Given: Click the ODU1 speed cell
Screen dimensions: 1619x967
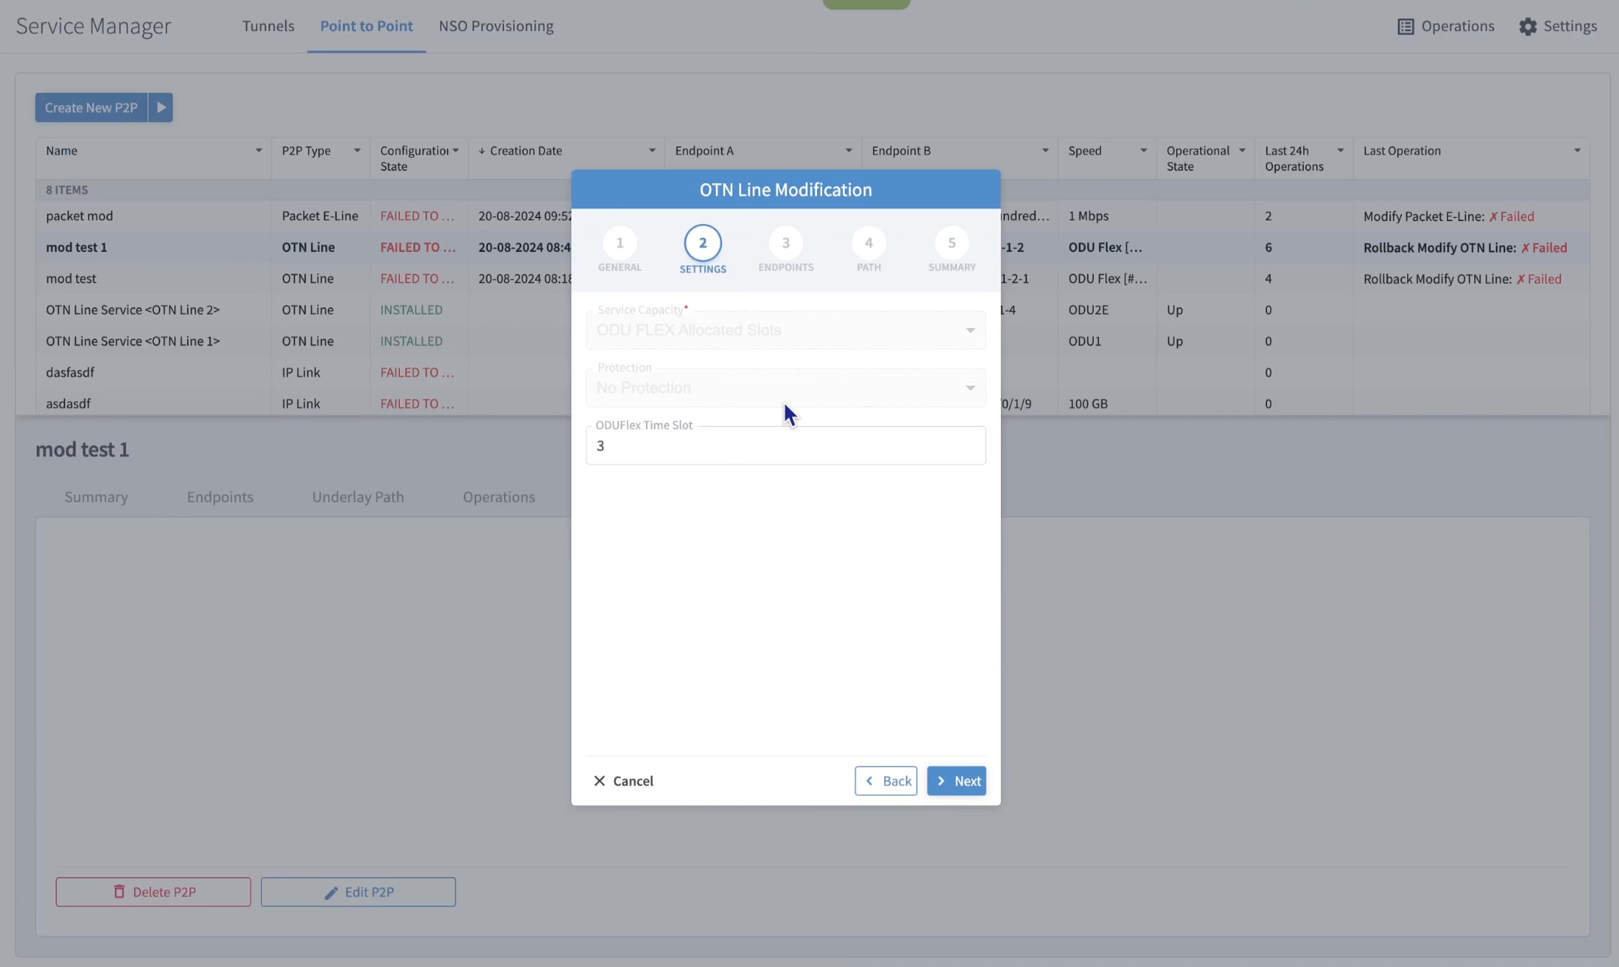Looking at the screenshot, I should tap(1084, 341).
